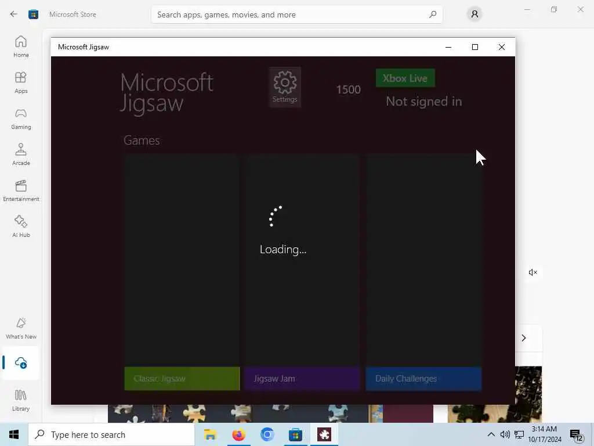594x446 pixels.
Task: Open the notification center icon
Action: coord(576,436)
